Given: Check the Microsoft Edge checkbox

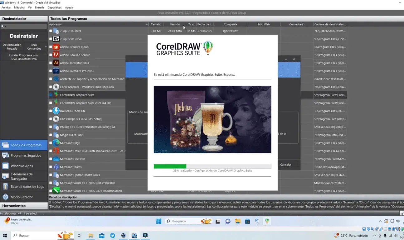Looking at the screenshot, I should [51, 143].
